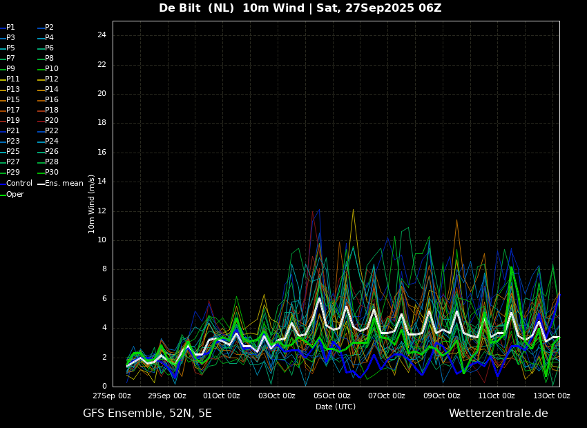Select the 13Oct 00z axis tick label
This screenshot has height=428, width=587.
click(x=552, y=396)
